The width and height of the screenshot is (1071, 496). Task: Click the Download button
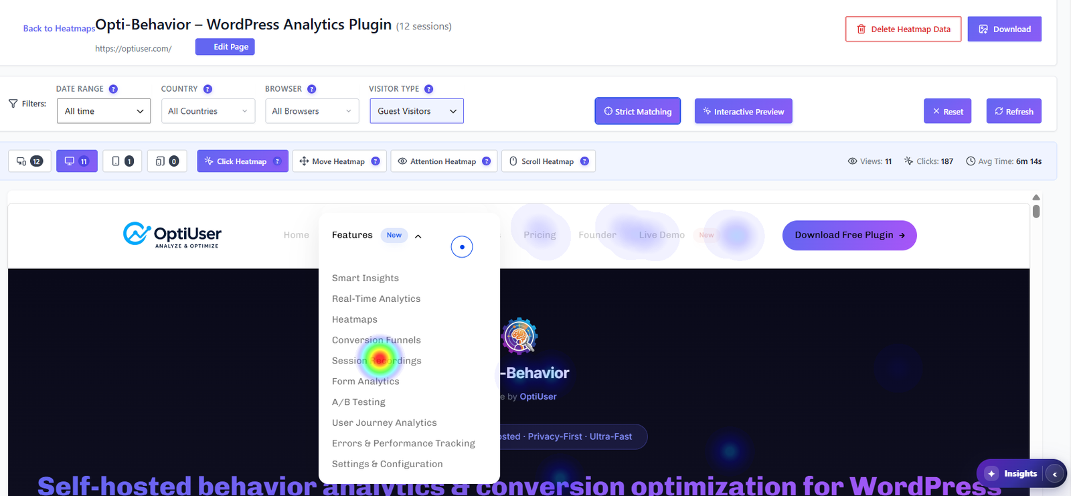(x=1004, y=29)
